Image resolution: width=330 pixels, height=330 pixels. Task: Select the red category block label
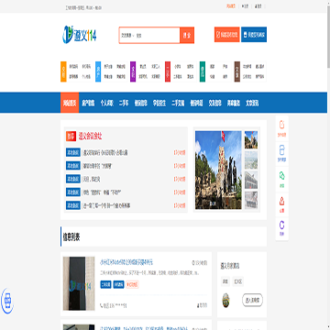(x=168, y=71)
